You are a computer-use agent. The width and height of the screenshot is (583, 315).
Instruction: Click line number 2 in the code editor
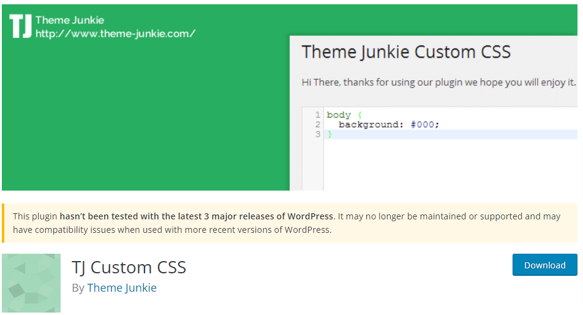point(318,124)
